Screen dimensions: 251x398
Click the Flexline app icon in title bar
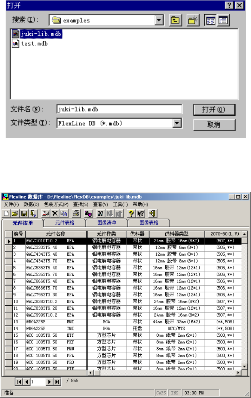pyautogui.click(x=5, y=197)
